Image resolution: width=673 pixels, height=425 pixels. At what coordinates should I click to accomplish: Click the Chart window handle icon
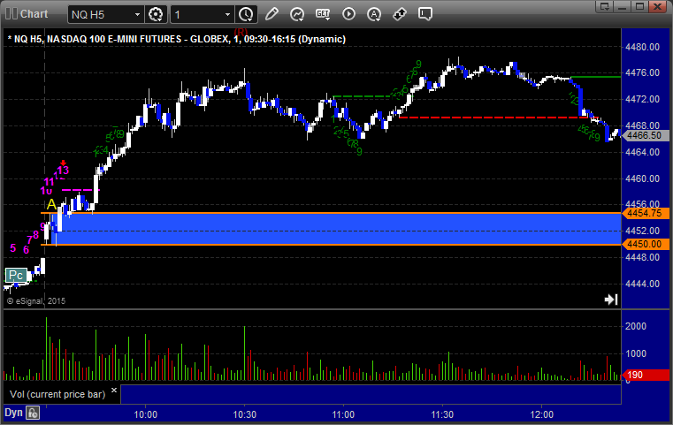click(11, 14)
